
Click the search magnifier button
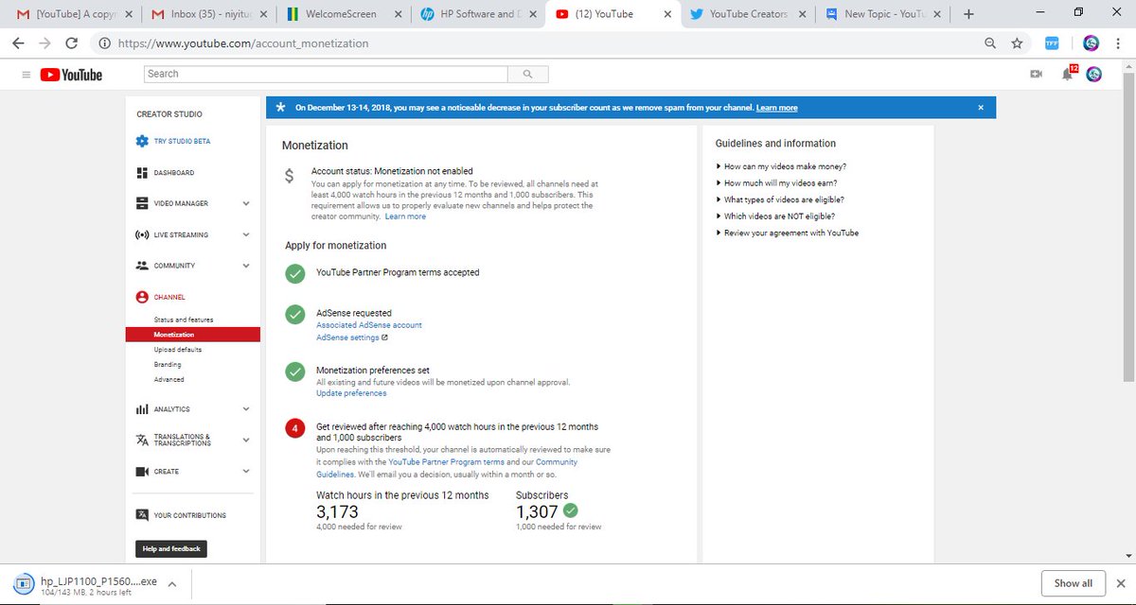(527, 74)
